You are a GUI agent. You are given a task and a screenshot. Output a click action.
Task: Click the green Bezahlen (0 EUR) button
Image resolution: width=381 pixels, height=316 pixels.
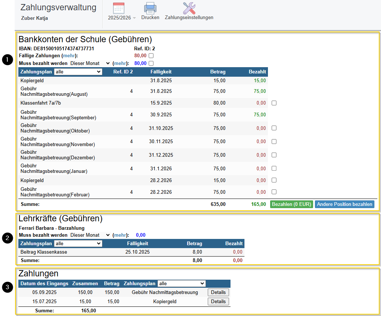291,204
